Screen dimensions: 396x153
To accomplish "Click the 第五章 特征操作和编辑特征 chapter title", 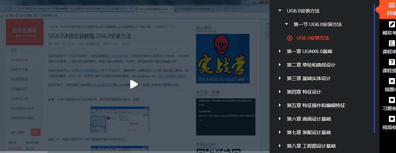I will tap(316, 105).
